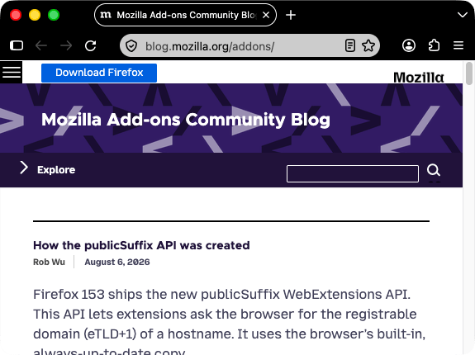
Task: Click author name Rob Wu
Action: click(49, 262)
